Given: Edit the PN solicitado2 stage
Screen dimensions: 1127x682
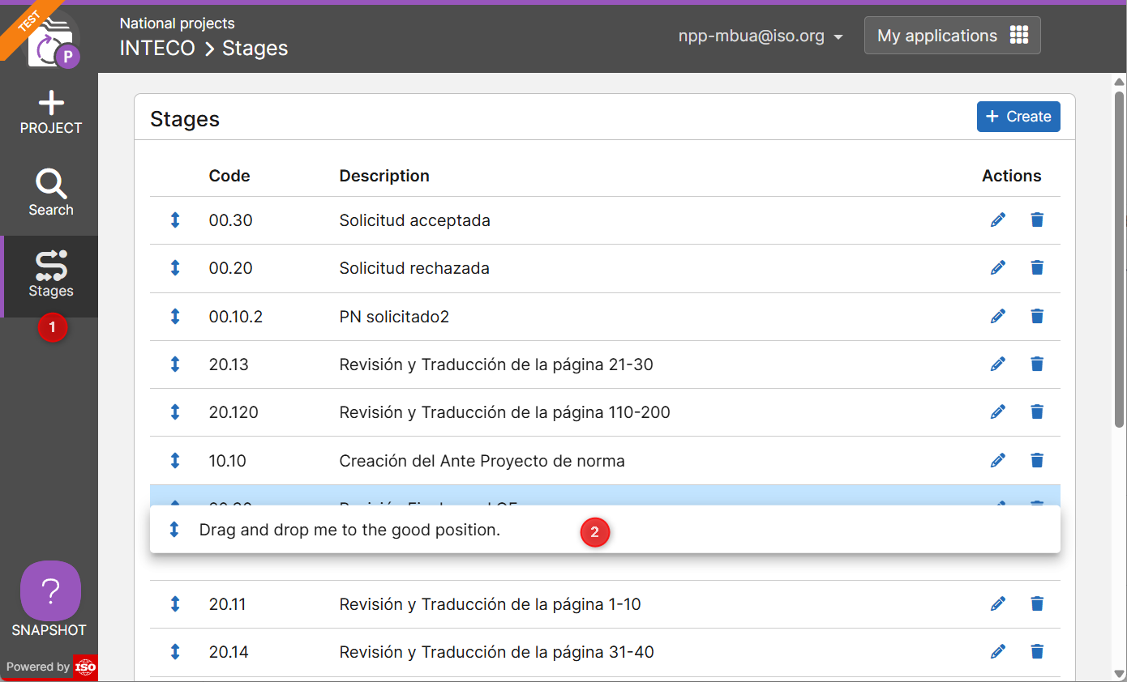Looking at the screenshot, I should (998, 316).
